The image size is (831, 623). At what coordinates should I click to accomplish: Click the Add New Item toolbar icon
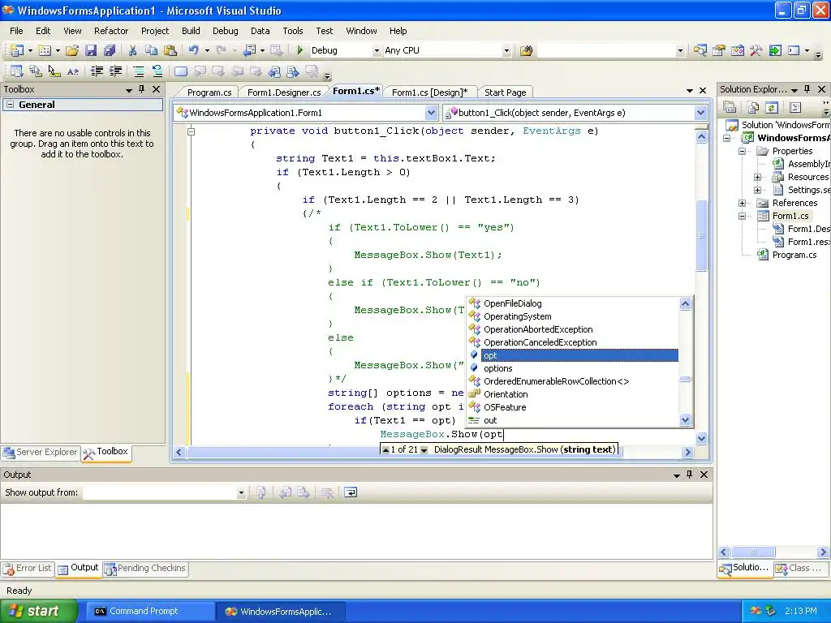point(45,50)
